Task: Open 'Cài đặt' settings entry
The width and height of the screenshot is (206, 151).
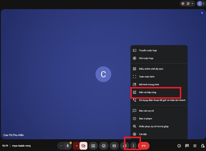Action: [x=143, y=134]
